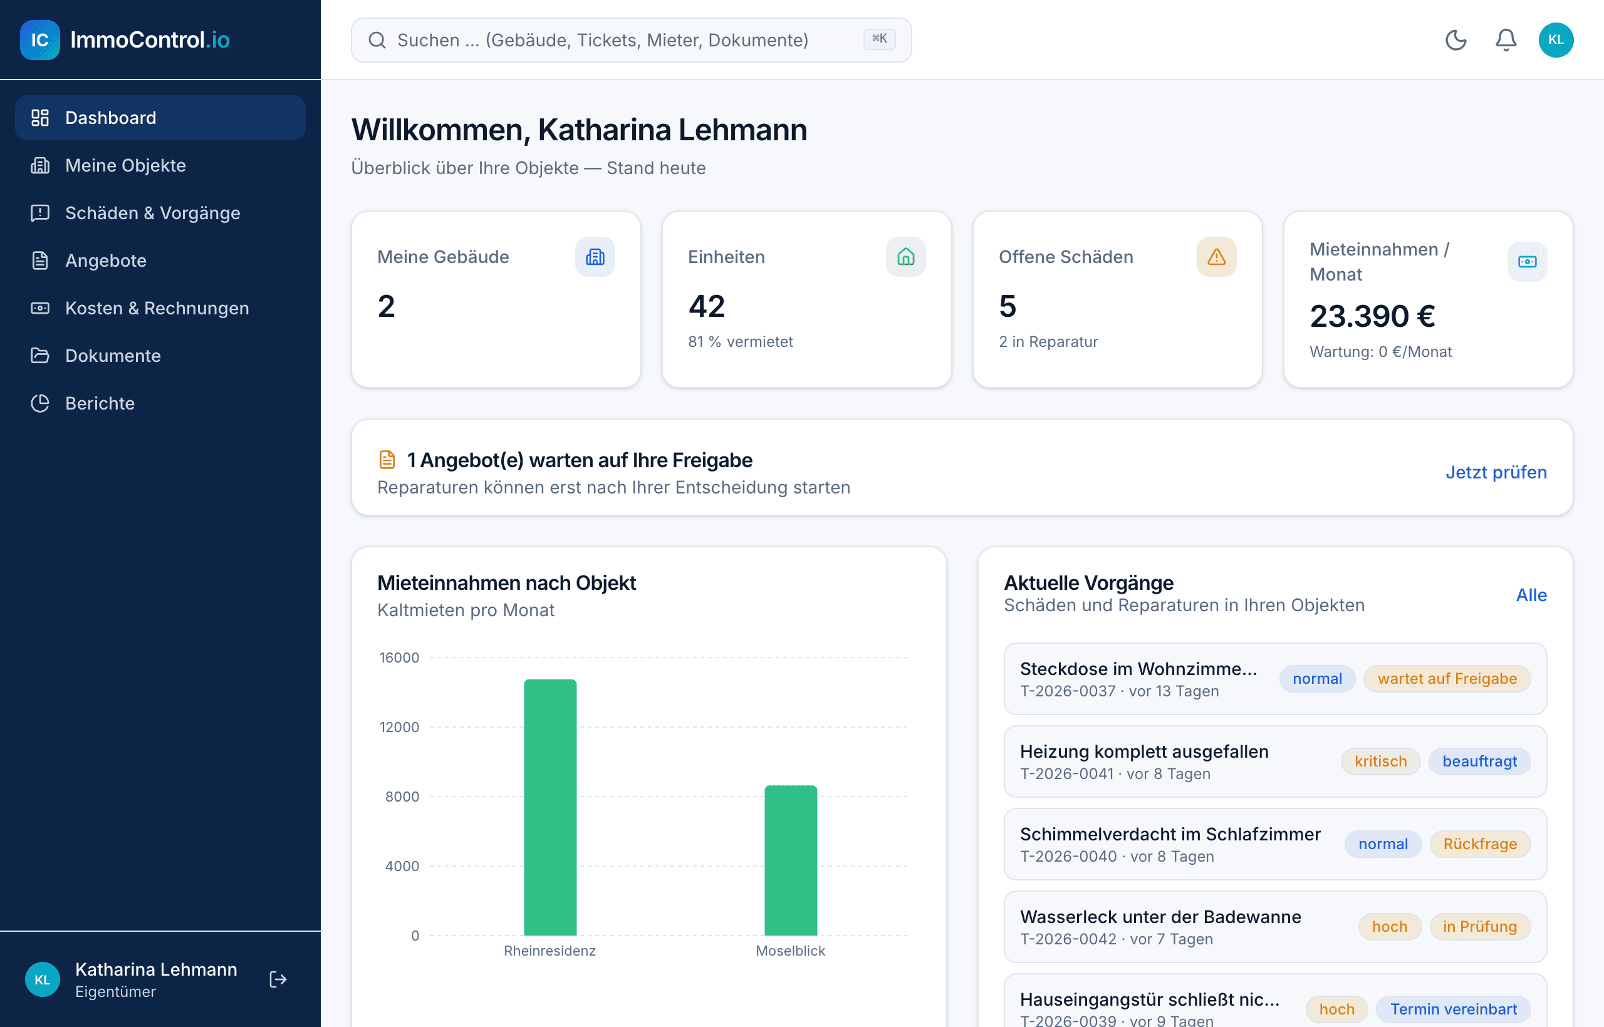Image resolution: width=1604 pixels, height=1027 pixels.
Task: Click the Alle link in Aktuelle Vorgänge
Action: 1531,595
